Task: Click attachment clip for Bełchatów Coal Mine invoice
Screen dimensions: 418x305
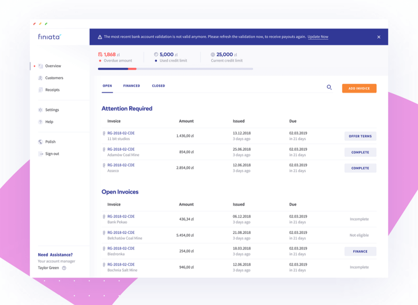Action: [x=104, y=233]
